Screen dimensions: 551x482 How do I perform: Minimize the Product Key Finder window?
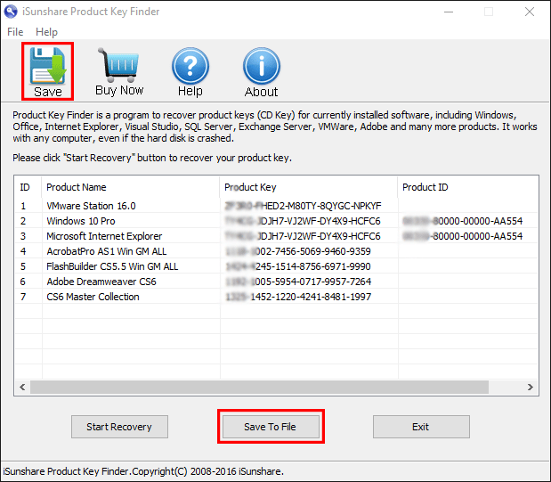[449, 12]
